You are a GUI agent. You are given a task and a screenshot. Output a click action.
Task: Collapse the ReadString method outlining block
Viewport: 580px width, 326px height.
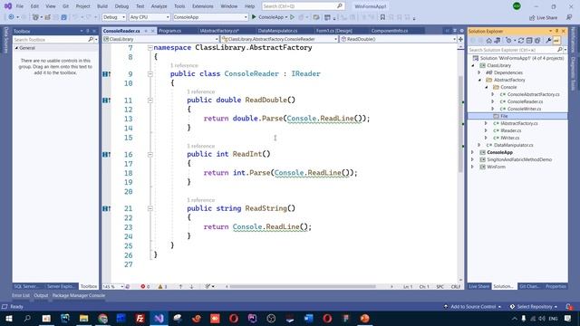150,208
